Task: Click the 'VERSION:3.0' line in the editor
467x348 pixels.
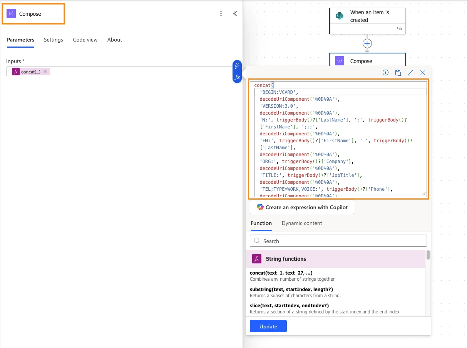Action: coord(279,106)
